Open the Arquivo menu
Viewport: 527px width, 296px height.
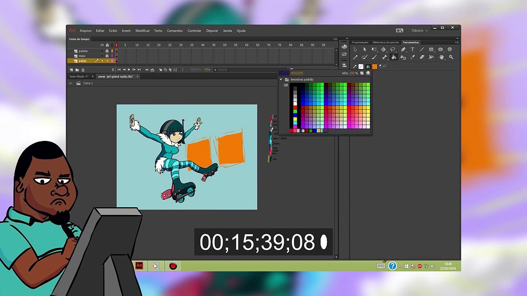pyautogui.click(x=86, y=30)
